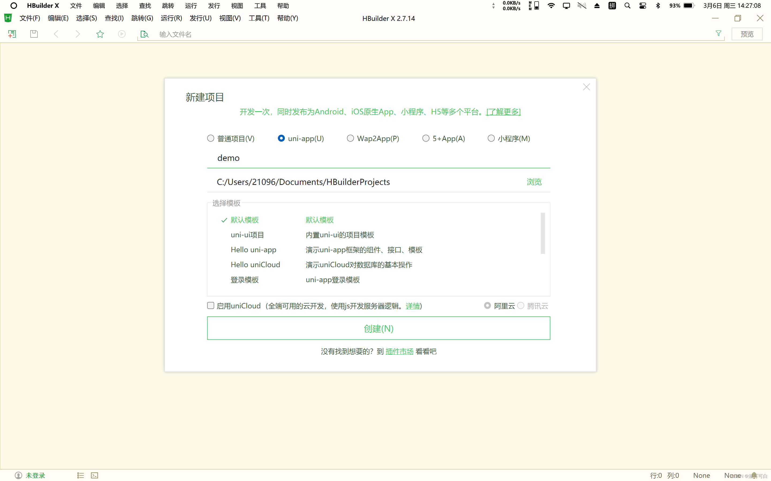This screenshot has width=771, height=481.
Task: Click the 创建(N) button
Action: tap(378, 328)
